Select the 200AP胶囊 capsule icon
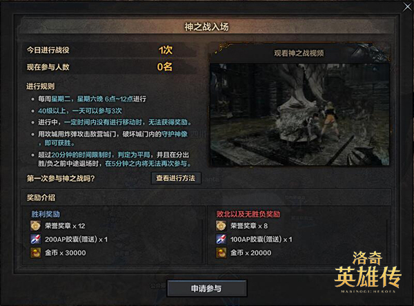 35,239
